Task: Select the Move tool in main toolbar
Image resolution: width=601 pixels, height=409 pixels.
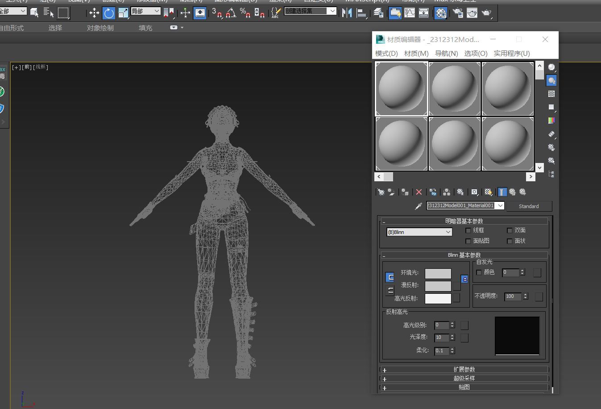Action: [x=94, y=13]
